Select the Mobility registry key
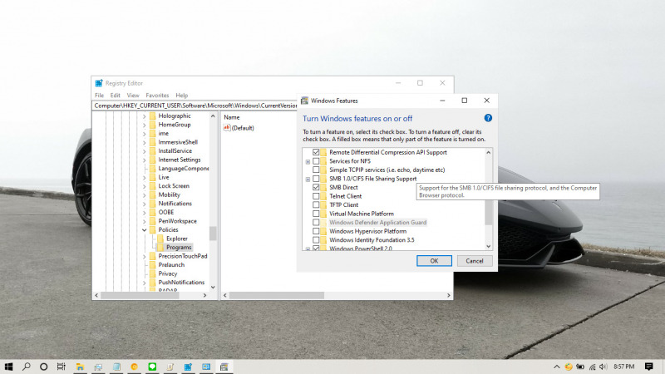This screenshot has width=665, height=374. click(170, 194)
